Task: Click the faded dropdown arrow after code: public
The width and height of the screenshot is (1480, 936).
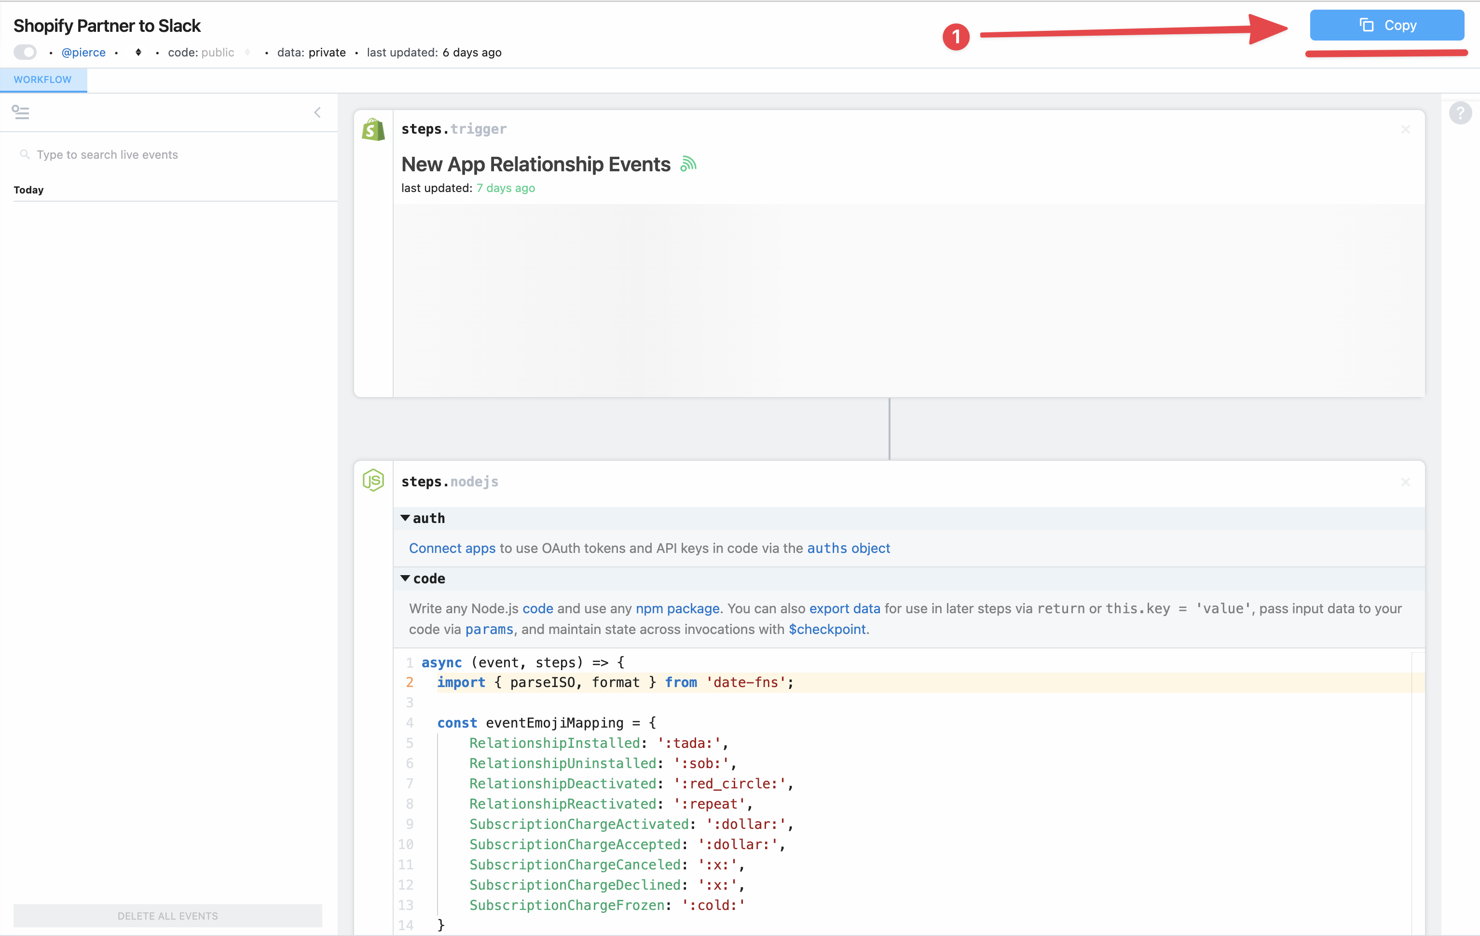Action: click(x=247, y=52)
